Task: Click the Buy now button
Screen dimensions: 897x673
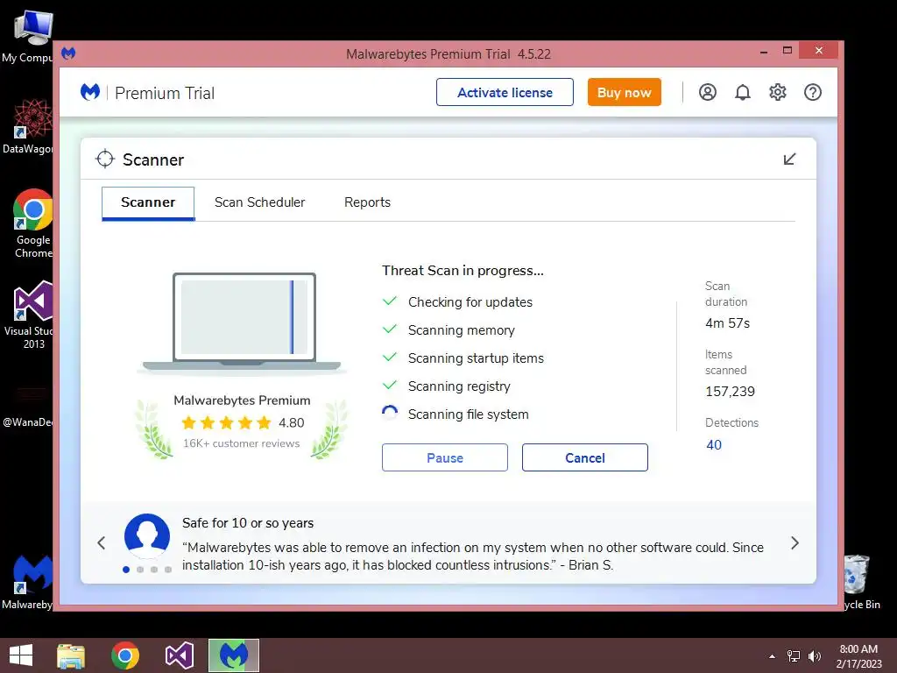Action: (x=624, y=92)
